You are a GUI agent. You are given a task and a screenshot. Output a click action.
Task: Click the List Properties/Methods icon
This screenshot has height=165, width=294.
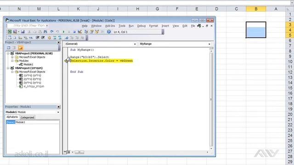coord(9,38)
